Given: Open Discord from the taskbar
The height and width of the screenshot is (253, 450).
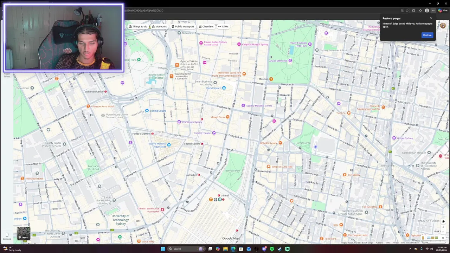Looking at the screenshot, I should (x=264, y=249).
